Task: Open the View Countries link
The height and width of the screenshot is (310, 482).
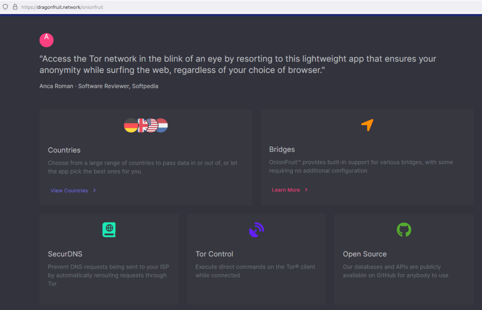Action: pyautogui.click(x=69, y=191)
